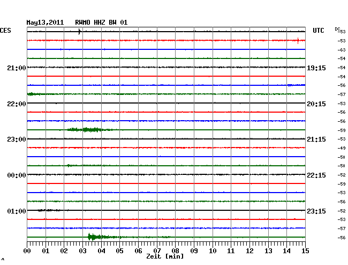Select the 01:00 local time label
This screenshot has height=265, width=348.
point(17,211)
